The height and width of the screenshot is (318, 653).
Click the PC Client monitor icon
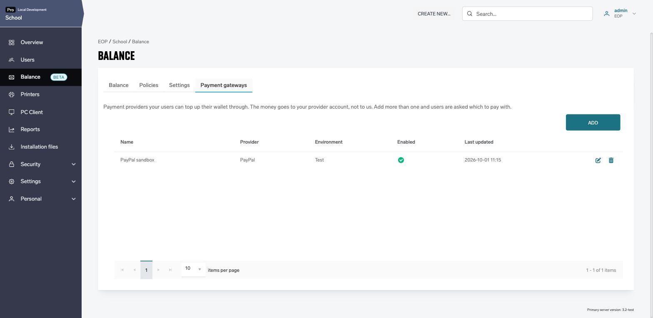12,112
